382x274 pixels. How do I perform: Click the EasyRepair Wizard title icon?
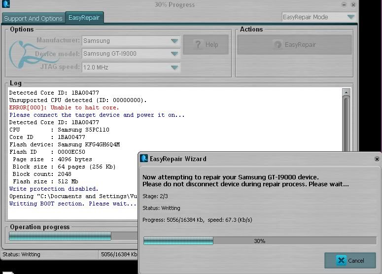[144, 158]
